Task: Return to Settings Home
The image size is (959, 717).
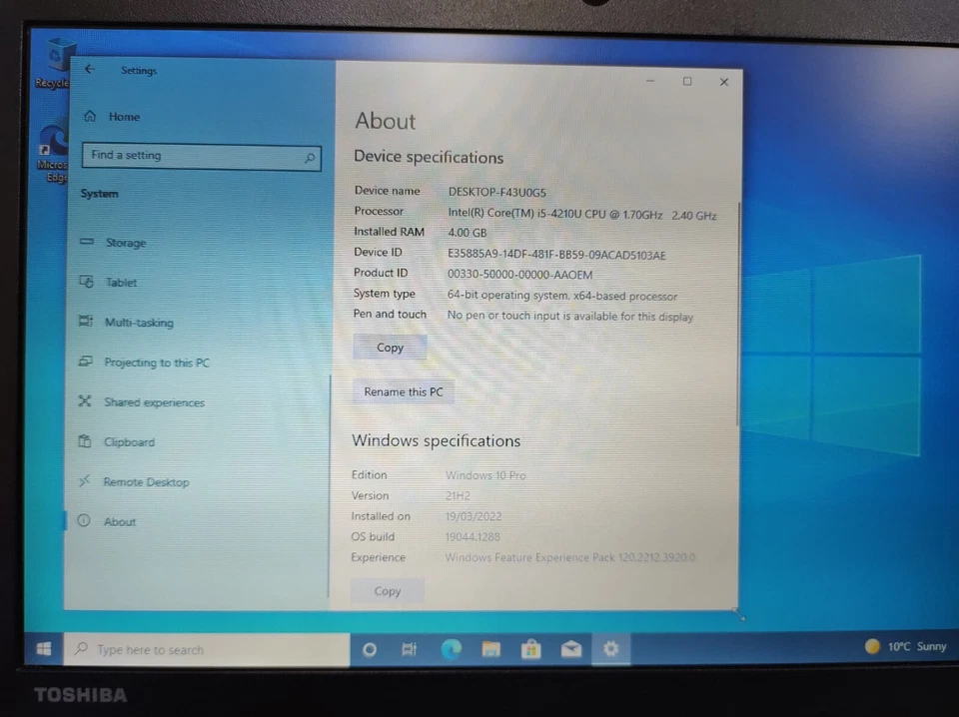Action: 123,117
